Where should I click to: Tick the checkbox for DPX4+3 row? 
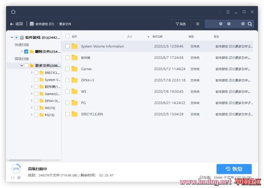click(68, 80)
